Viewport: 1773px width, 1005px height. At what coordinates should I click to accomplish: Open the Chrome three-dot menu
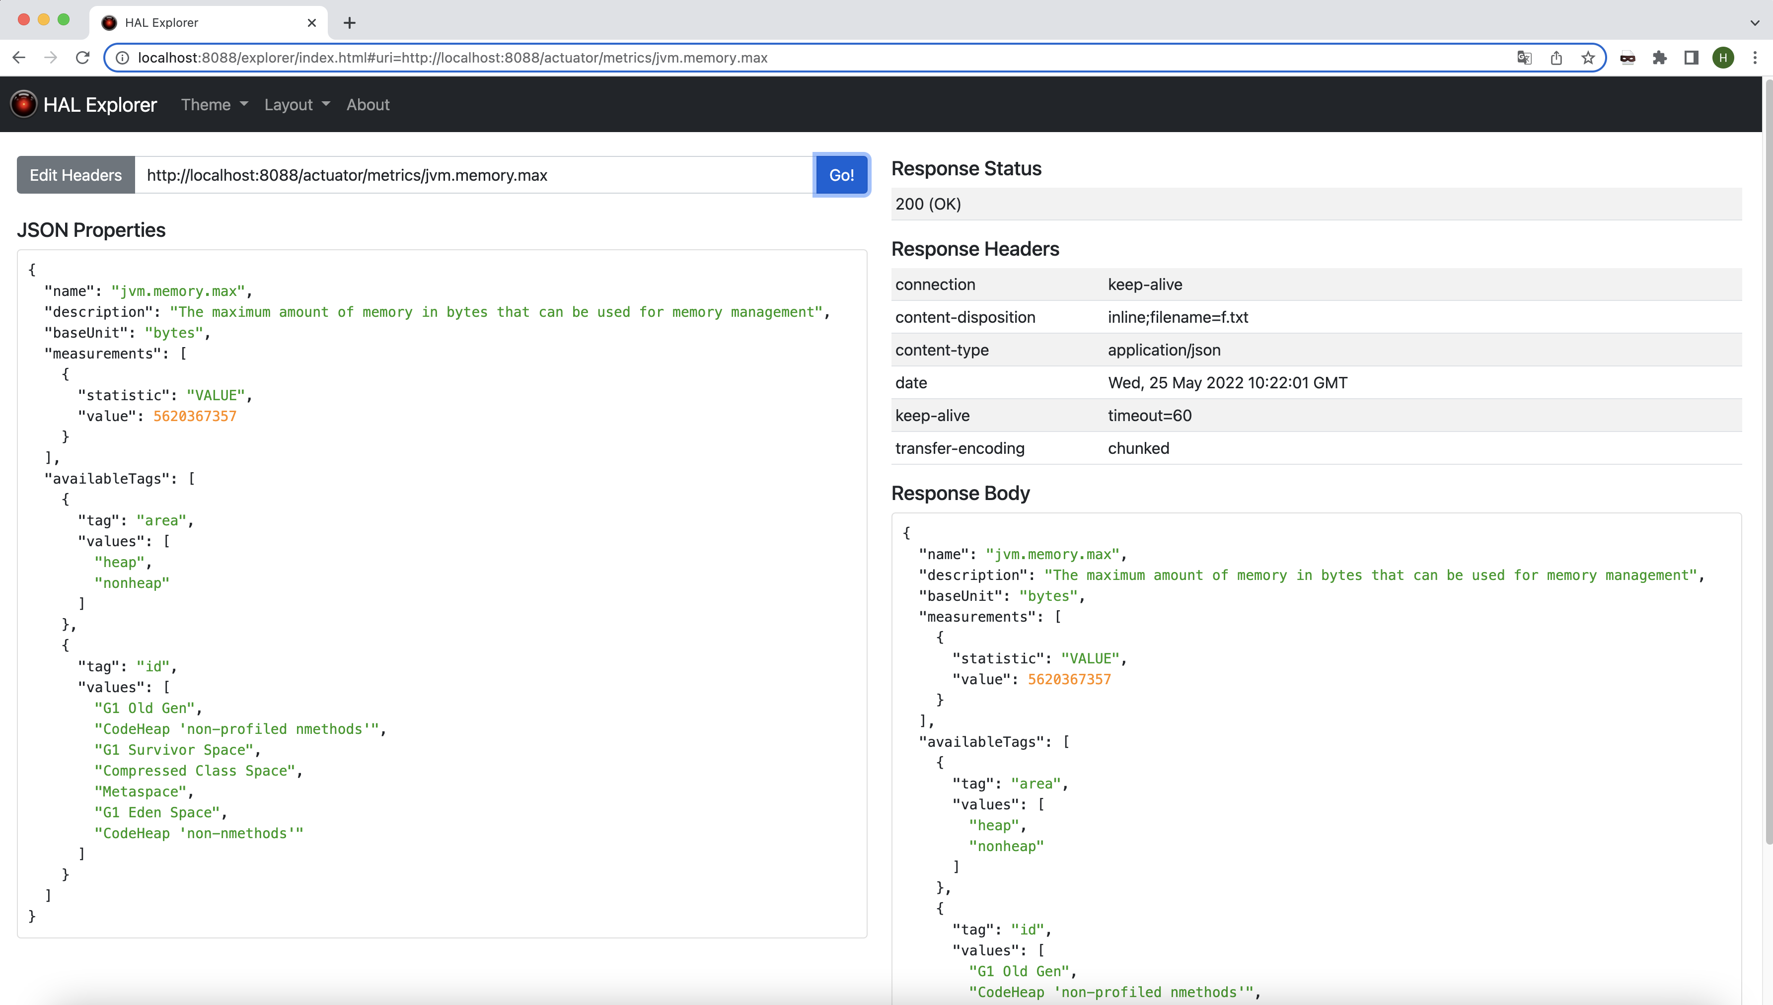[1755, 57]
